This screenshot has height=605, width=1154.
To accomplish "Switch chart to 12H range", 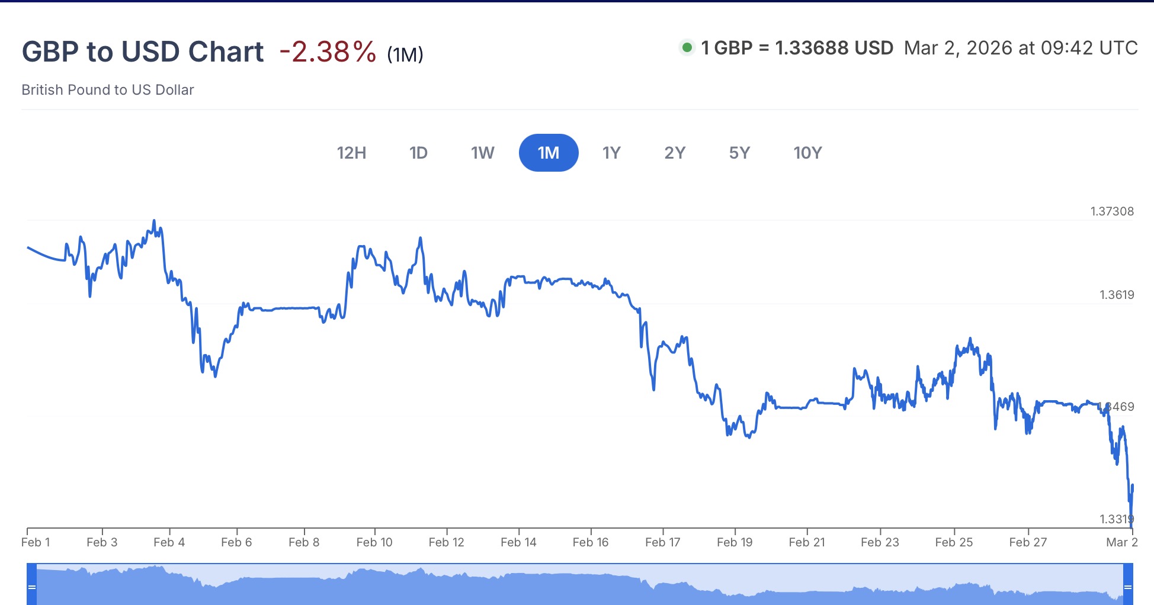I will click(x=351, y=153).
